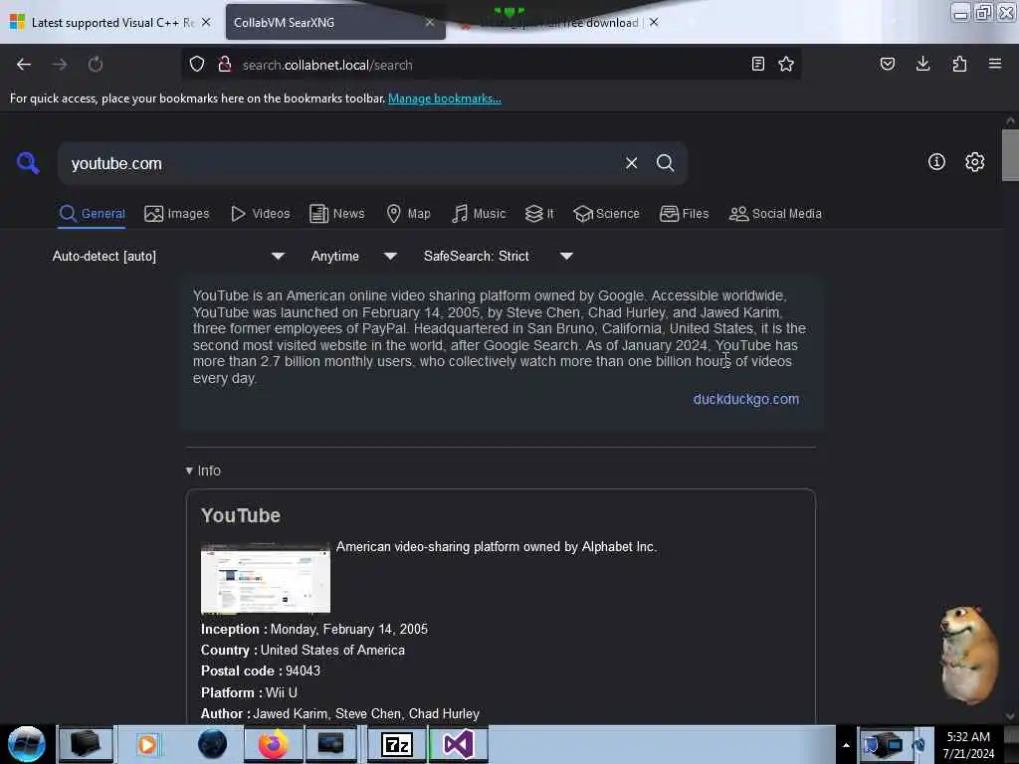Open Visual Studio from the taskbar
The height and width of the screenshot is (764, 1019).
pos(459,744)
